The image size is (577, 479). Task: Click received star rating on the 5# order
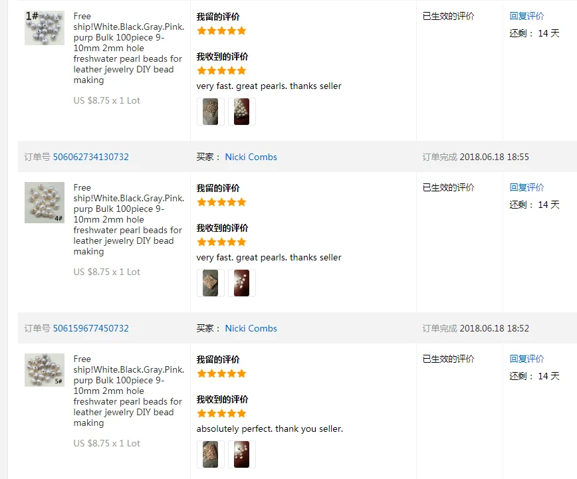221,413
